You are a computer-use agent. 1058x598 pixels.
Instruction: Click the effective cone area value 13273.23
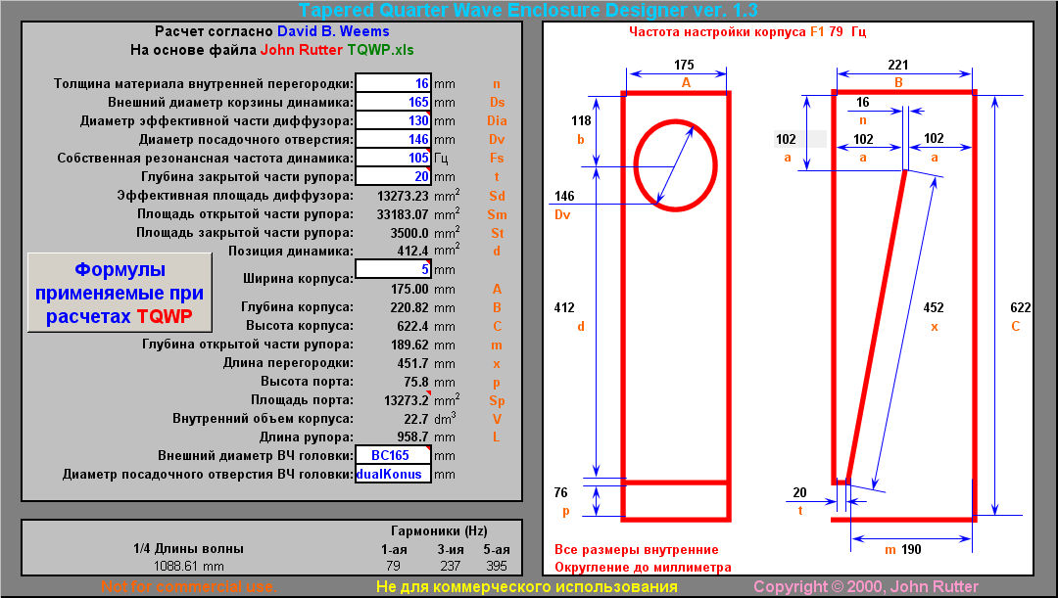tap(403, 196)
